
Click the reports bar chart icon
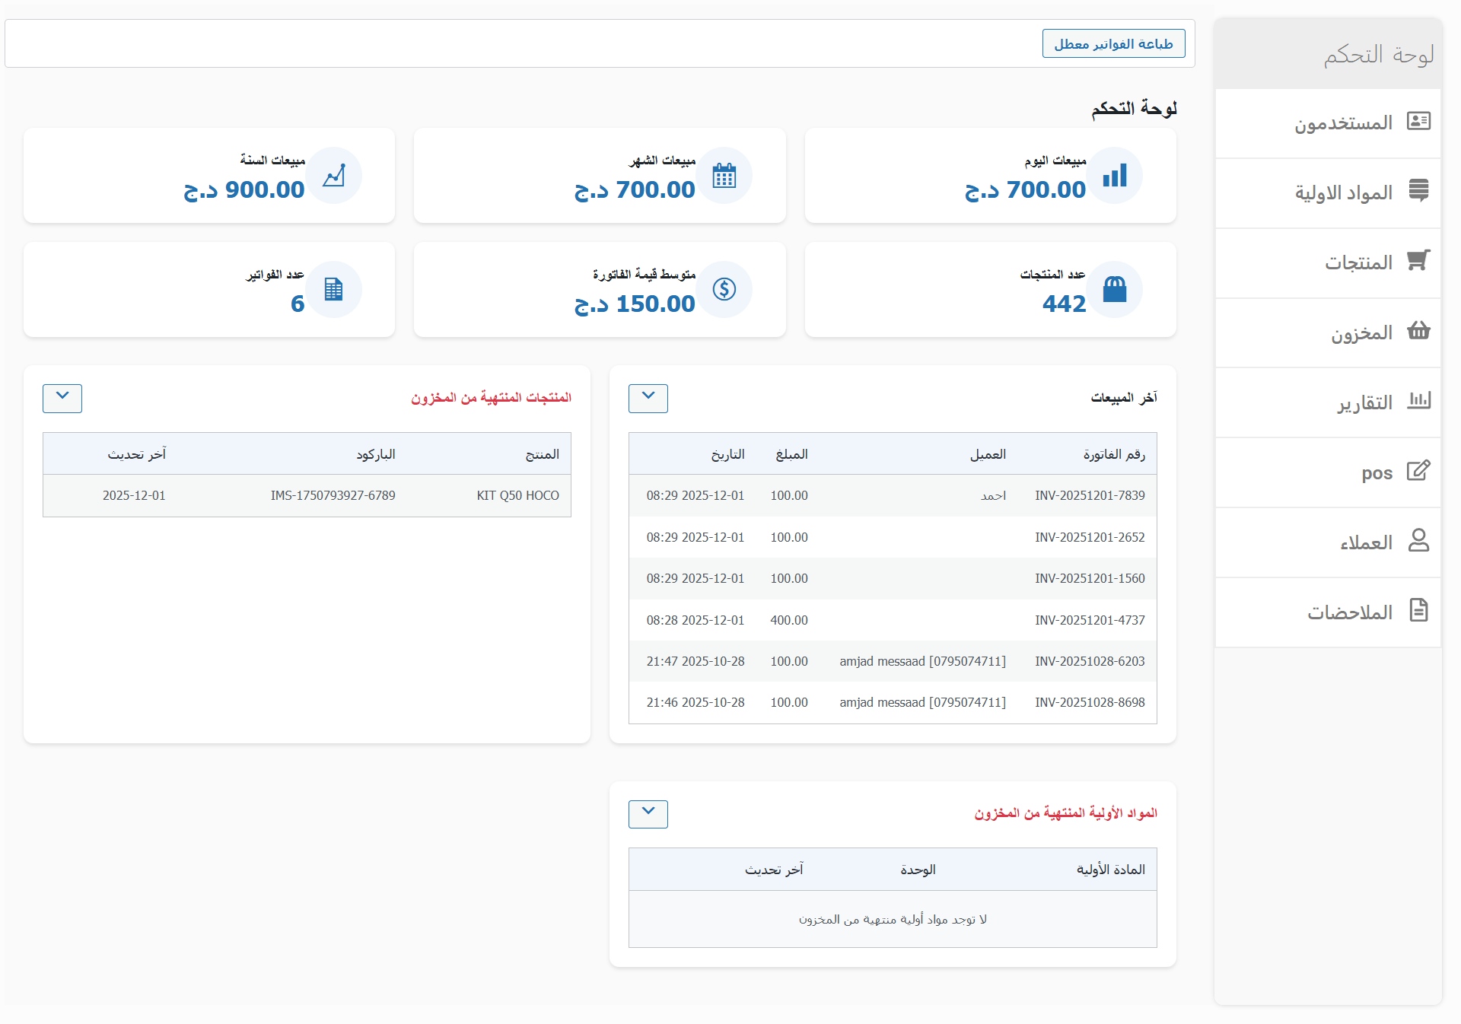click(1418, 400)
